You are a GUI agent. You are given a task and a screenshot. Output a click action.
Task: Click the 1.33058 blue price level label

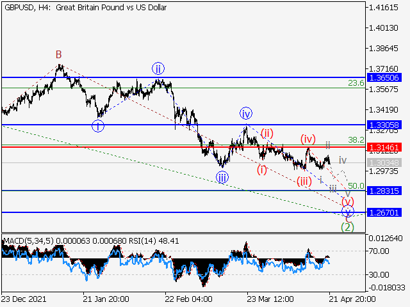click(384, 125)
